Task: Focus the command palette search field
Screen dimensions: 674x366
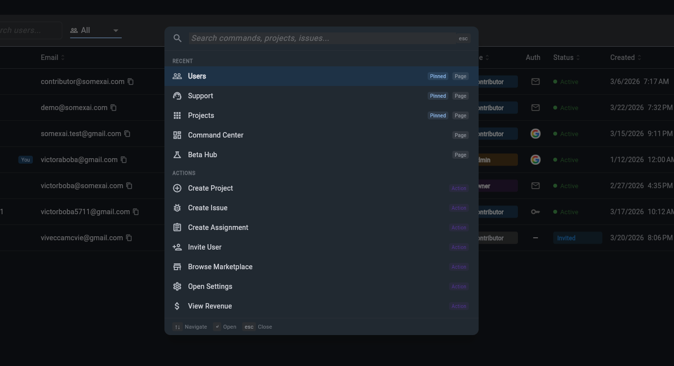Action: [322, 38]
